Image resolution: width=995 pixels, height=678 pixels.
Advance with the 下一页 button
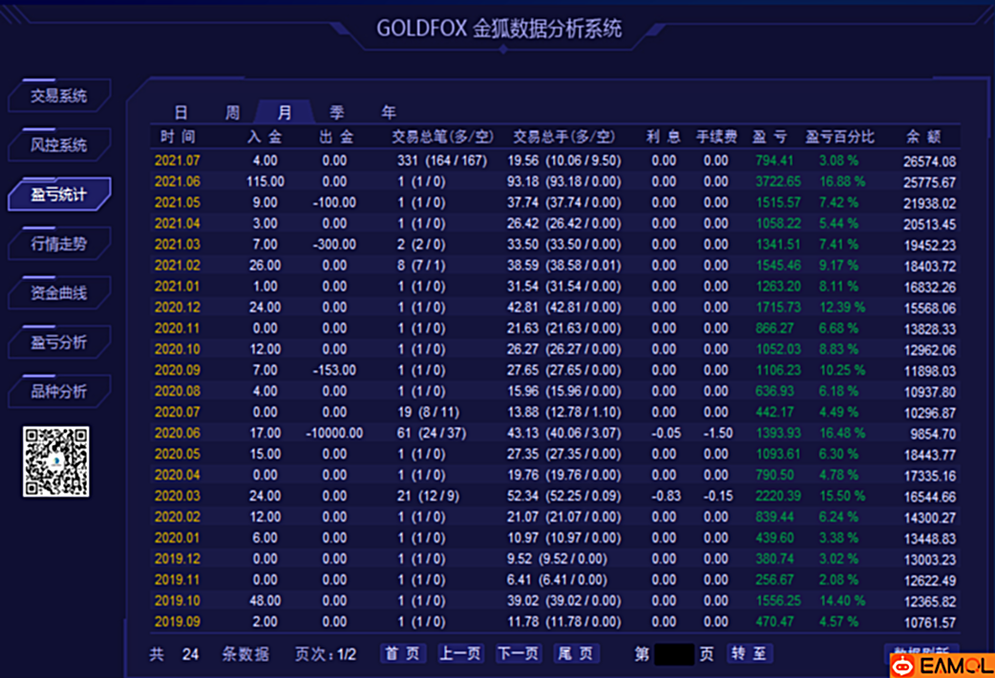[x=518, y=654]
